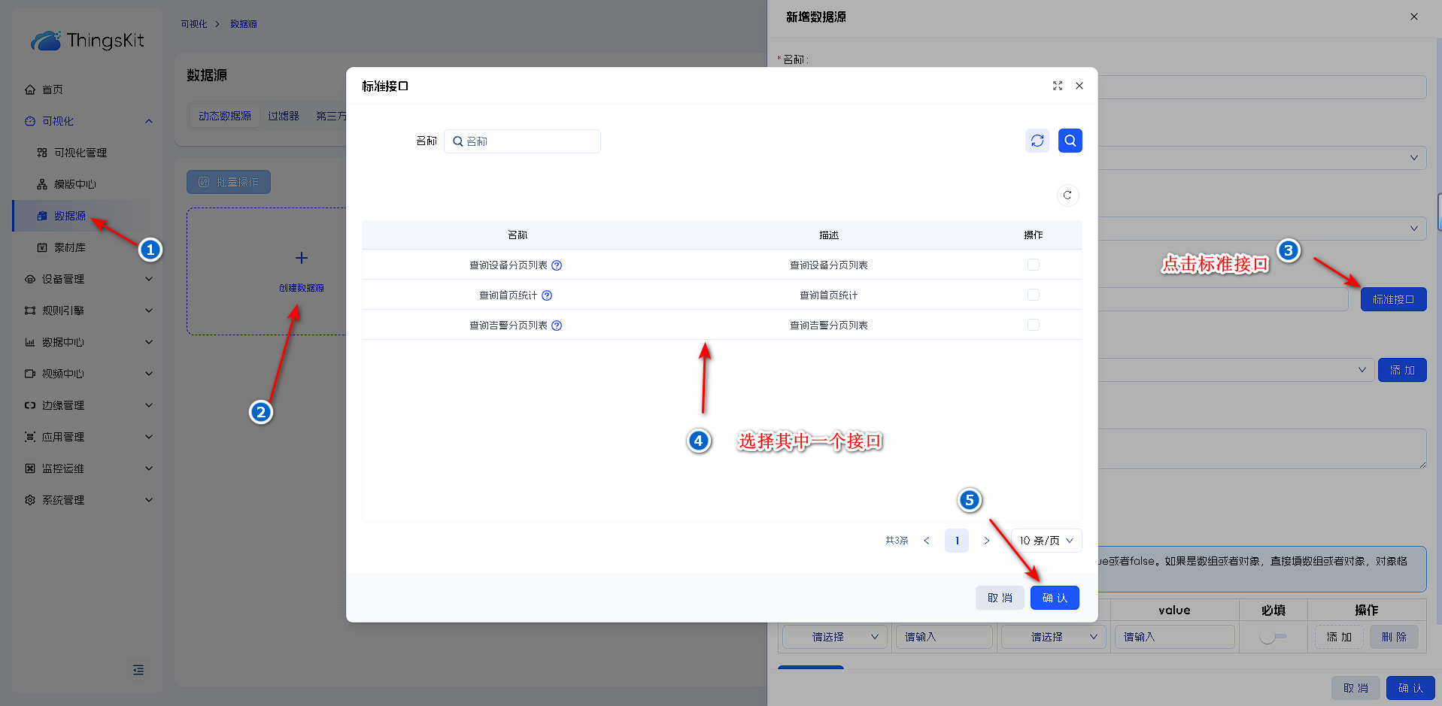Click the reset icon beside search button

point(1037,141)
